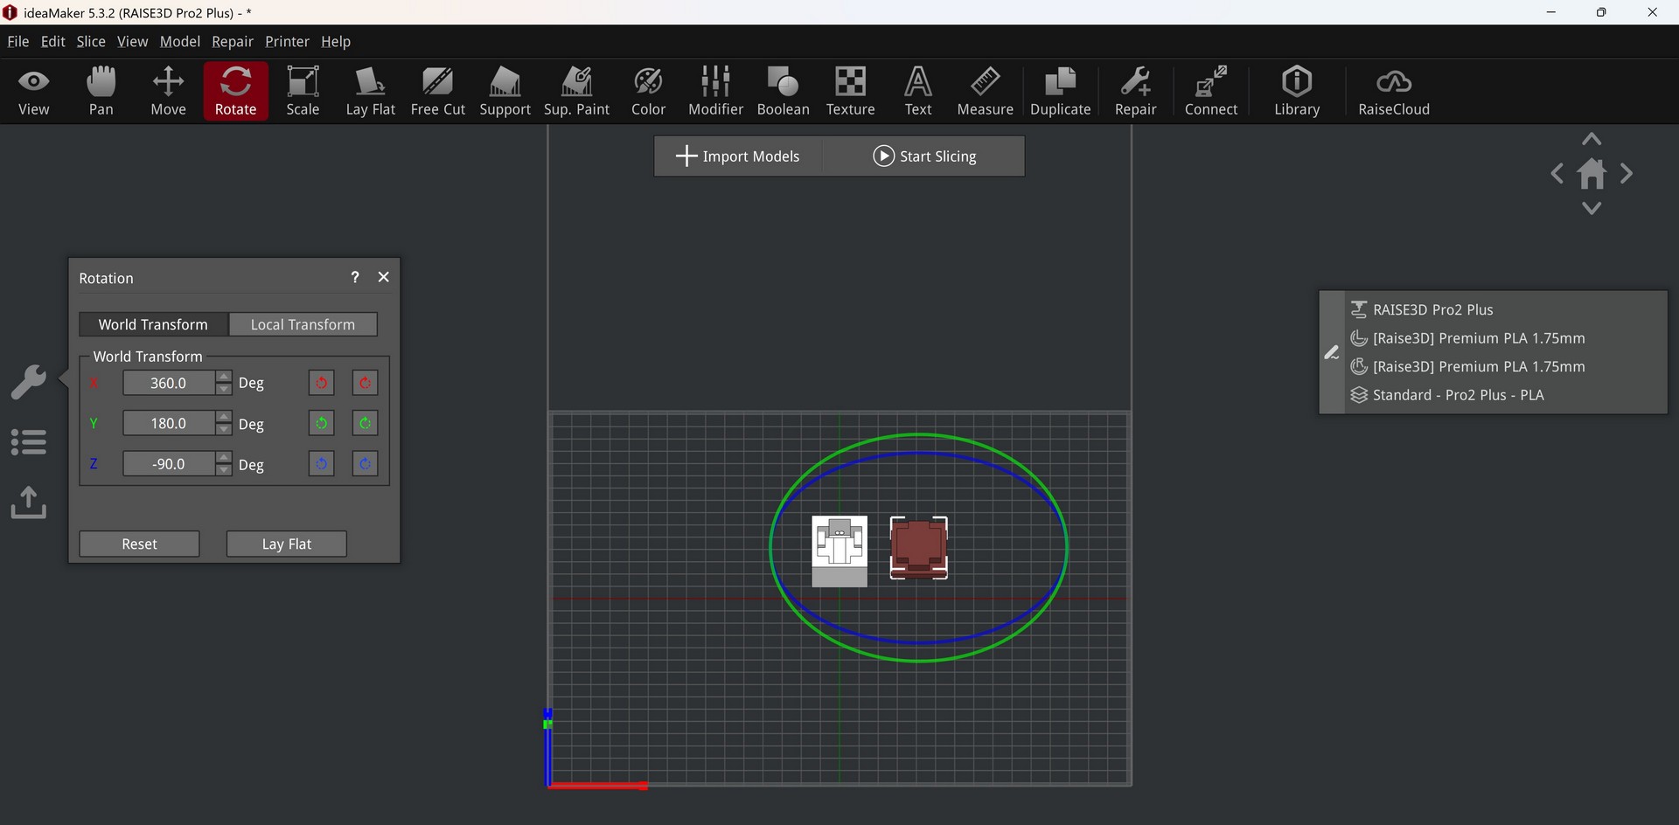Open the list icon in left sidebar
Image resolution: width=1679 pixels, height=825 pixels.
(29, 442)
